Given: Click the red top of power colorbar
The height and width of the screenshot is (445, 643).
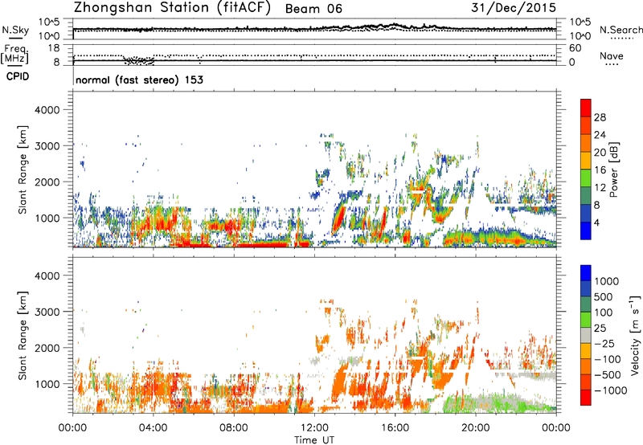Looking at the screenshot, I should pyautogui.click(x=586, y=108).
